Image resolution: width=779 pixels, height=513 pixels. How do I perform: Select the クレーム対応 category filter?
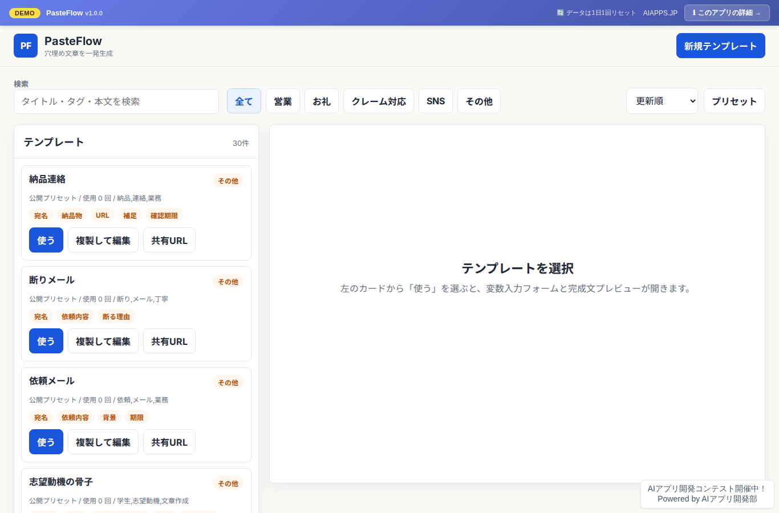pyautogui.click(x=379, y=101)
